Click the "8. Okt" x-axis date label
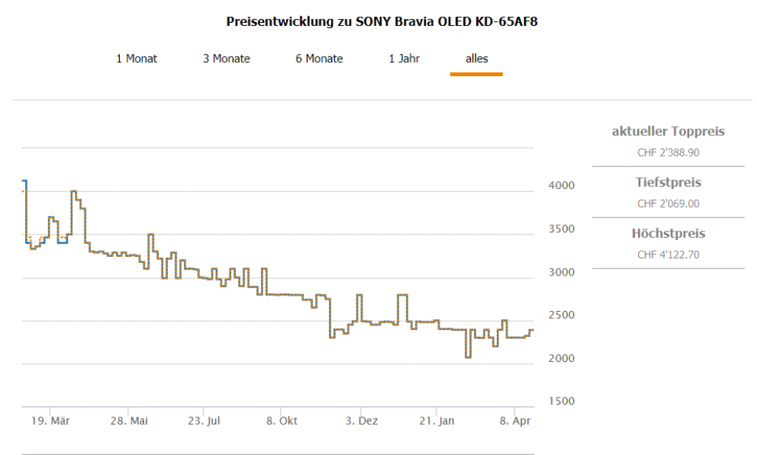 coord(282,421)
